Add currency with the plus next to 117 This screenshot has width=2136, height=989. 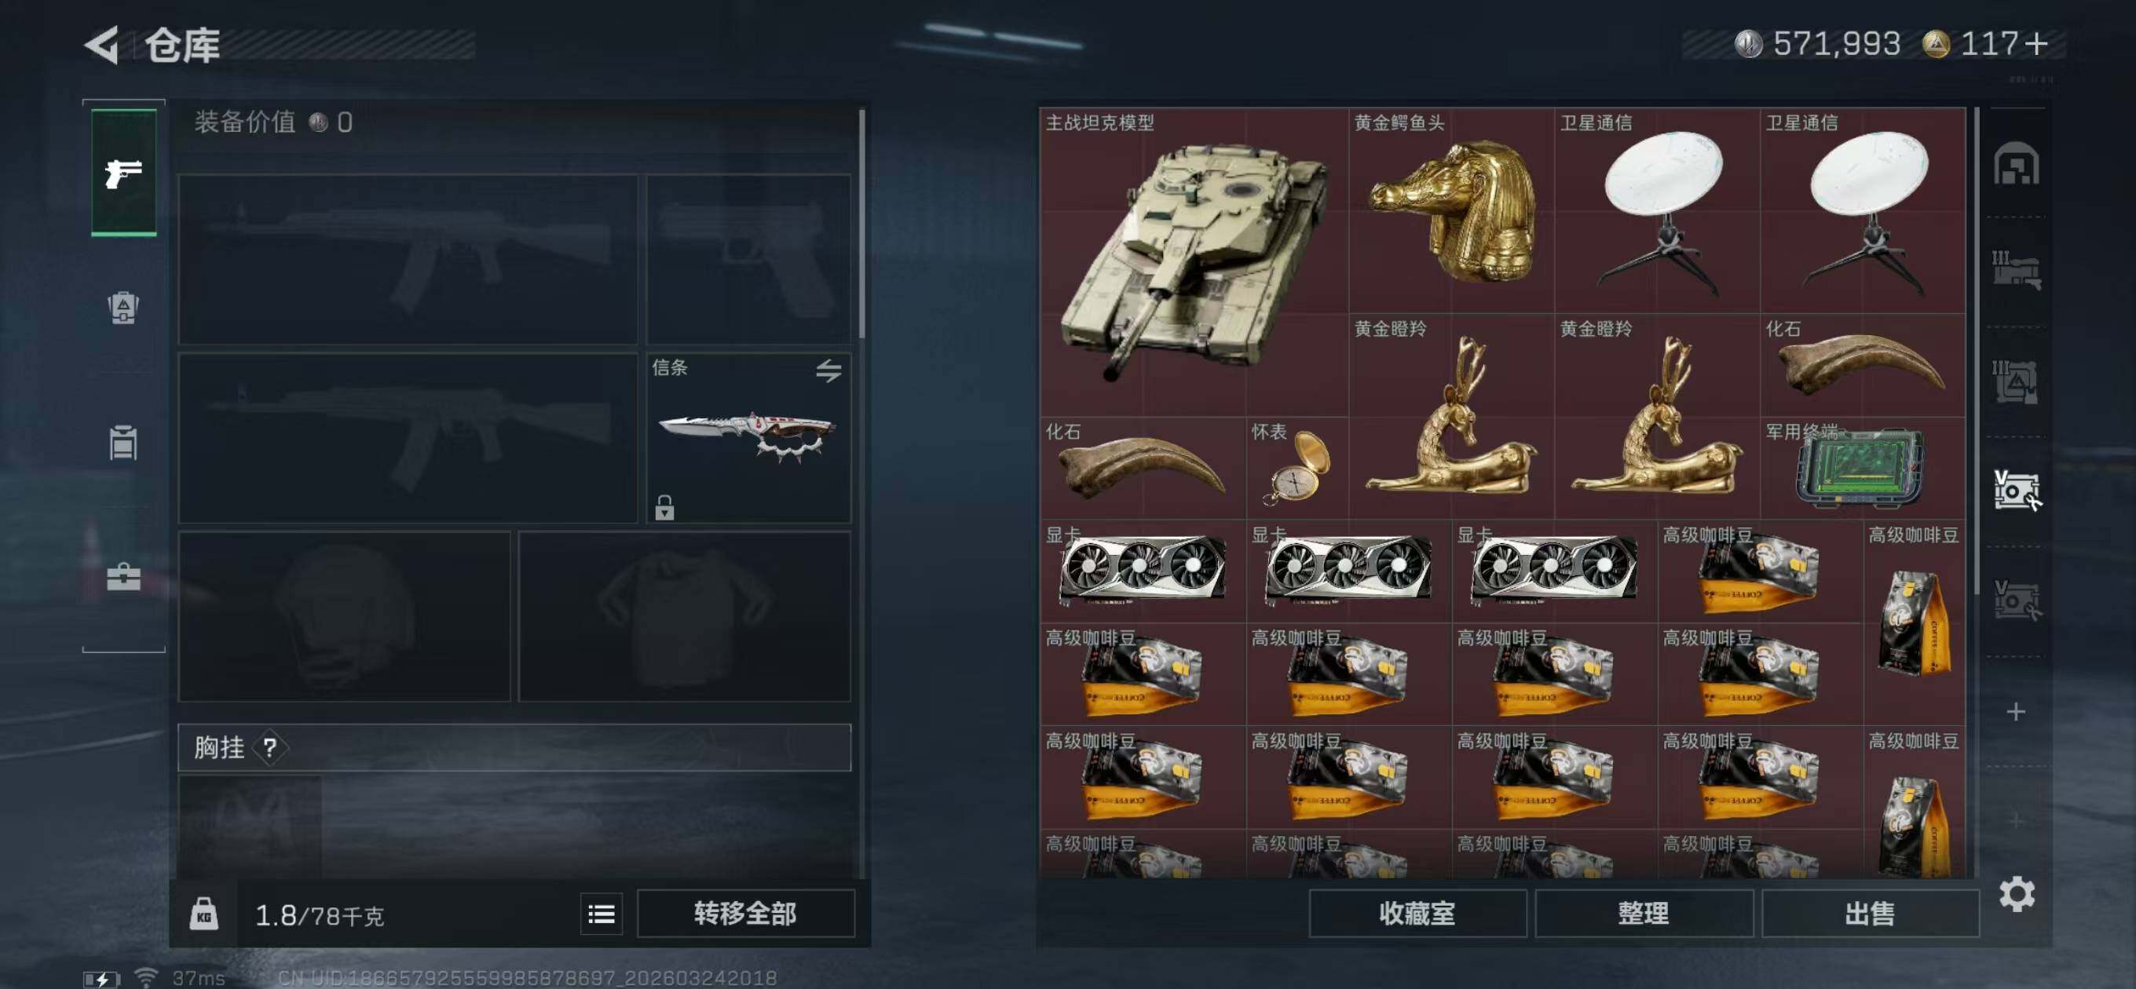2035,43
